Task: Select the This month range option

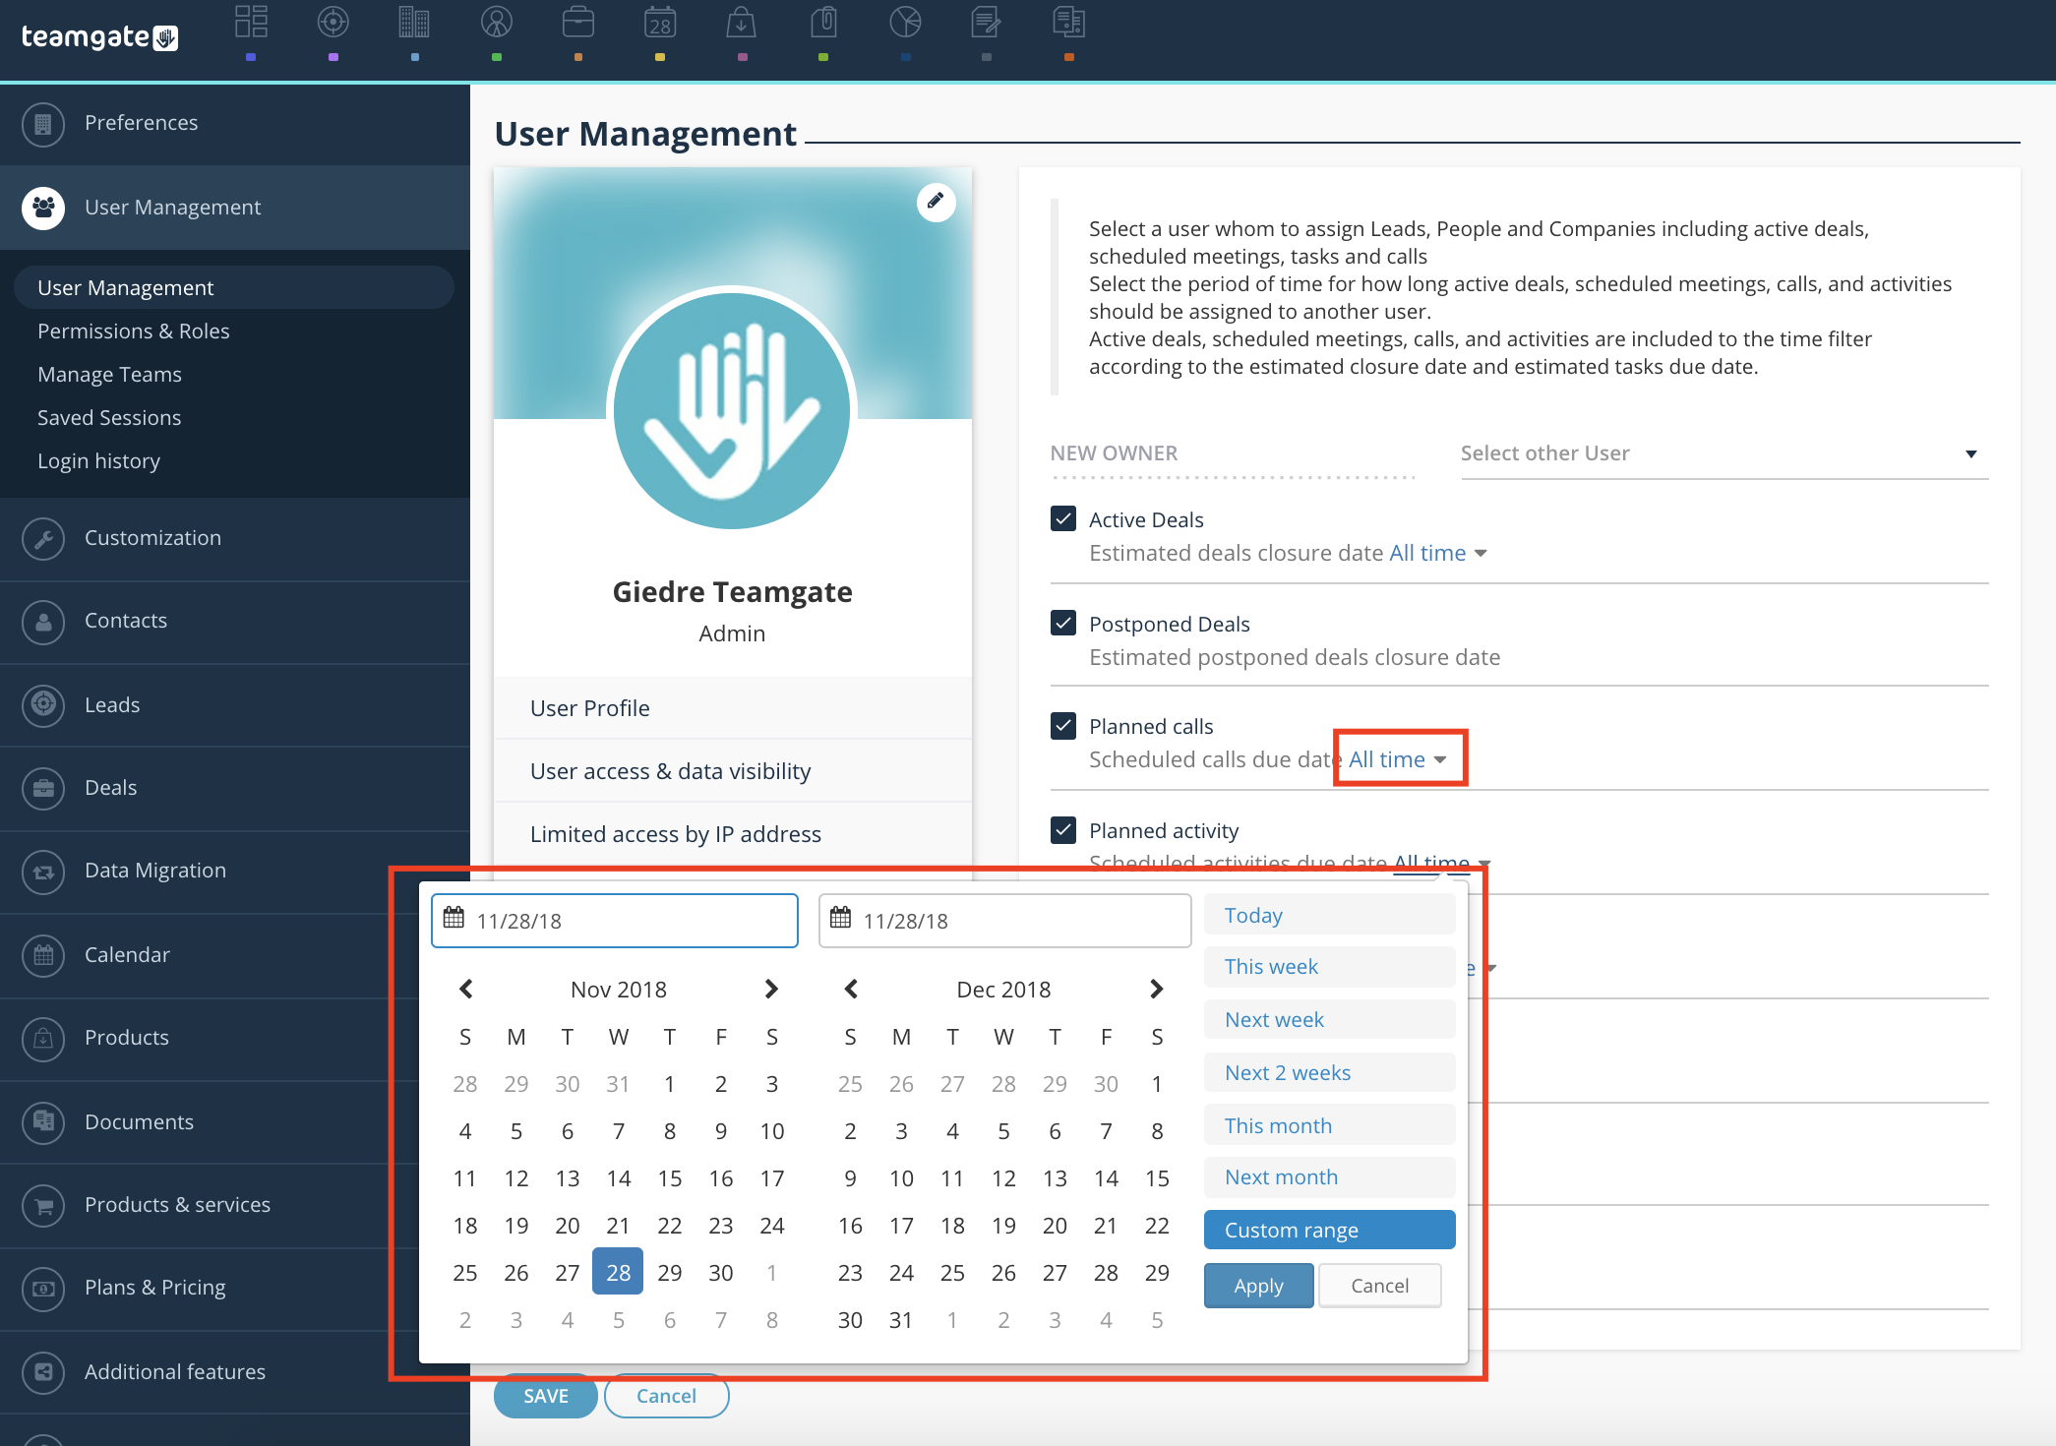Action: [x=1329, y=1124]
